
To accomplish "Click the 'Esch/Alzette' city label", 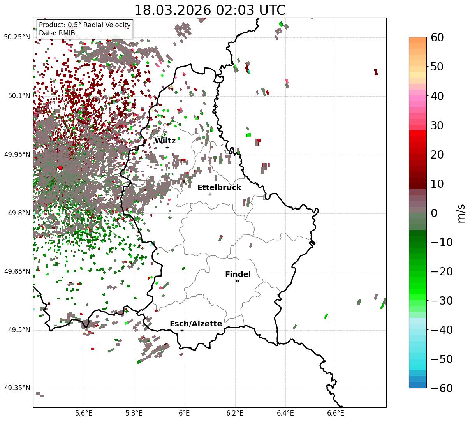I will click(196, 324).
